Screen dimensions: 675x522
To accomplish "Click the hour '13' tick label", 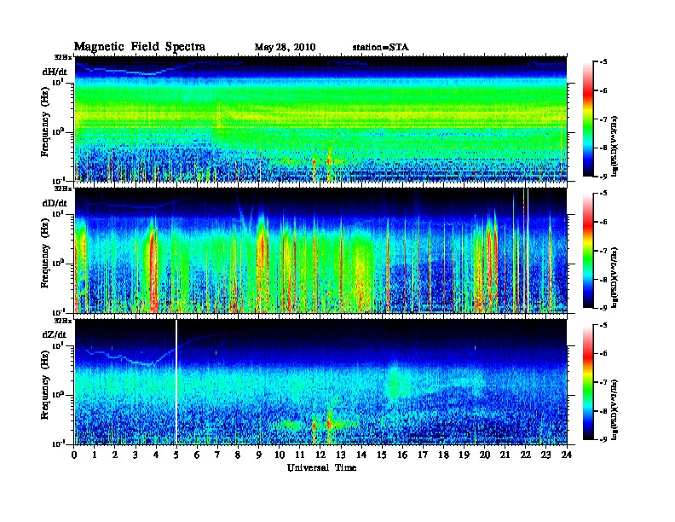I will pos(341,455).
